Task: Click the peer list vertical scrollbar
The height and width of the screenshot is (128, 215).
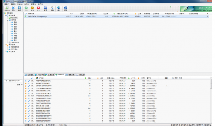Action: (211, 100)
